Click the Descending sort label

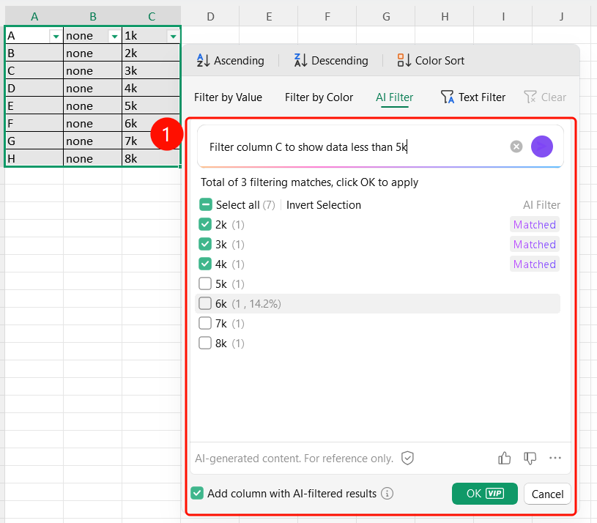(340, 61)
